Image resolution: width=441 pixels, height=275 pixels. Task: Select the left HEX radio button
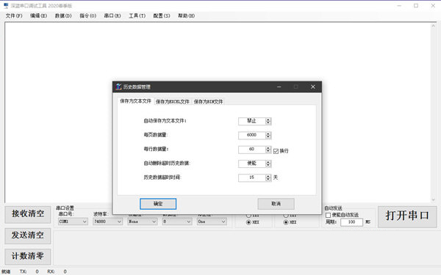[248, 222]
